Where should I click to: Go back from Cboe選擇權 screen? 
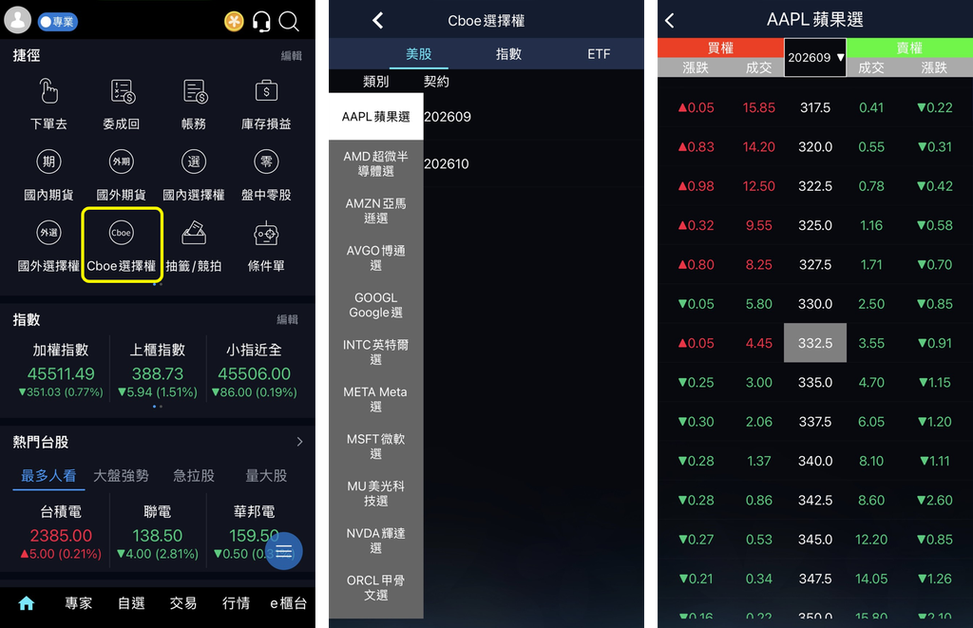[378, 21]
